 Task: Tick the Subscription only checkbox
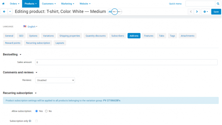pos(36,121)
